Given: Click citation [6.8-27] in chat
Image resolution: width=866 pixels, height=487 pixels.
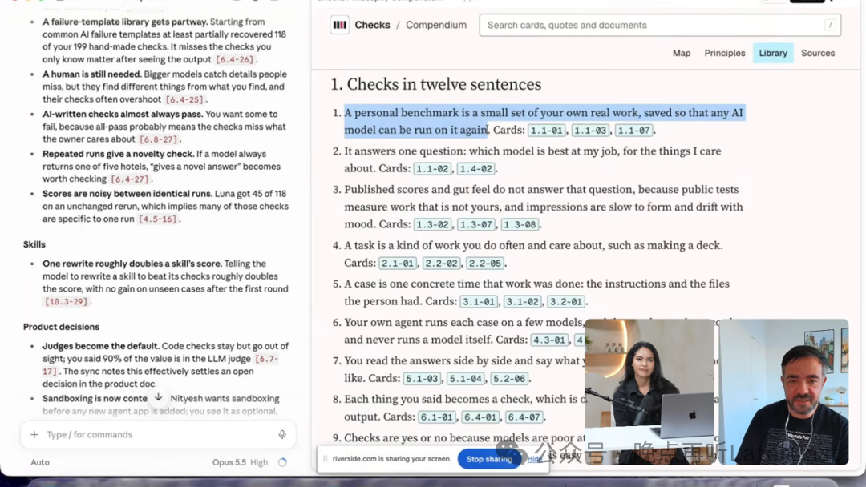Looking at the screenshot, I should (x=159, y=139).
